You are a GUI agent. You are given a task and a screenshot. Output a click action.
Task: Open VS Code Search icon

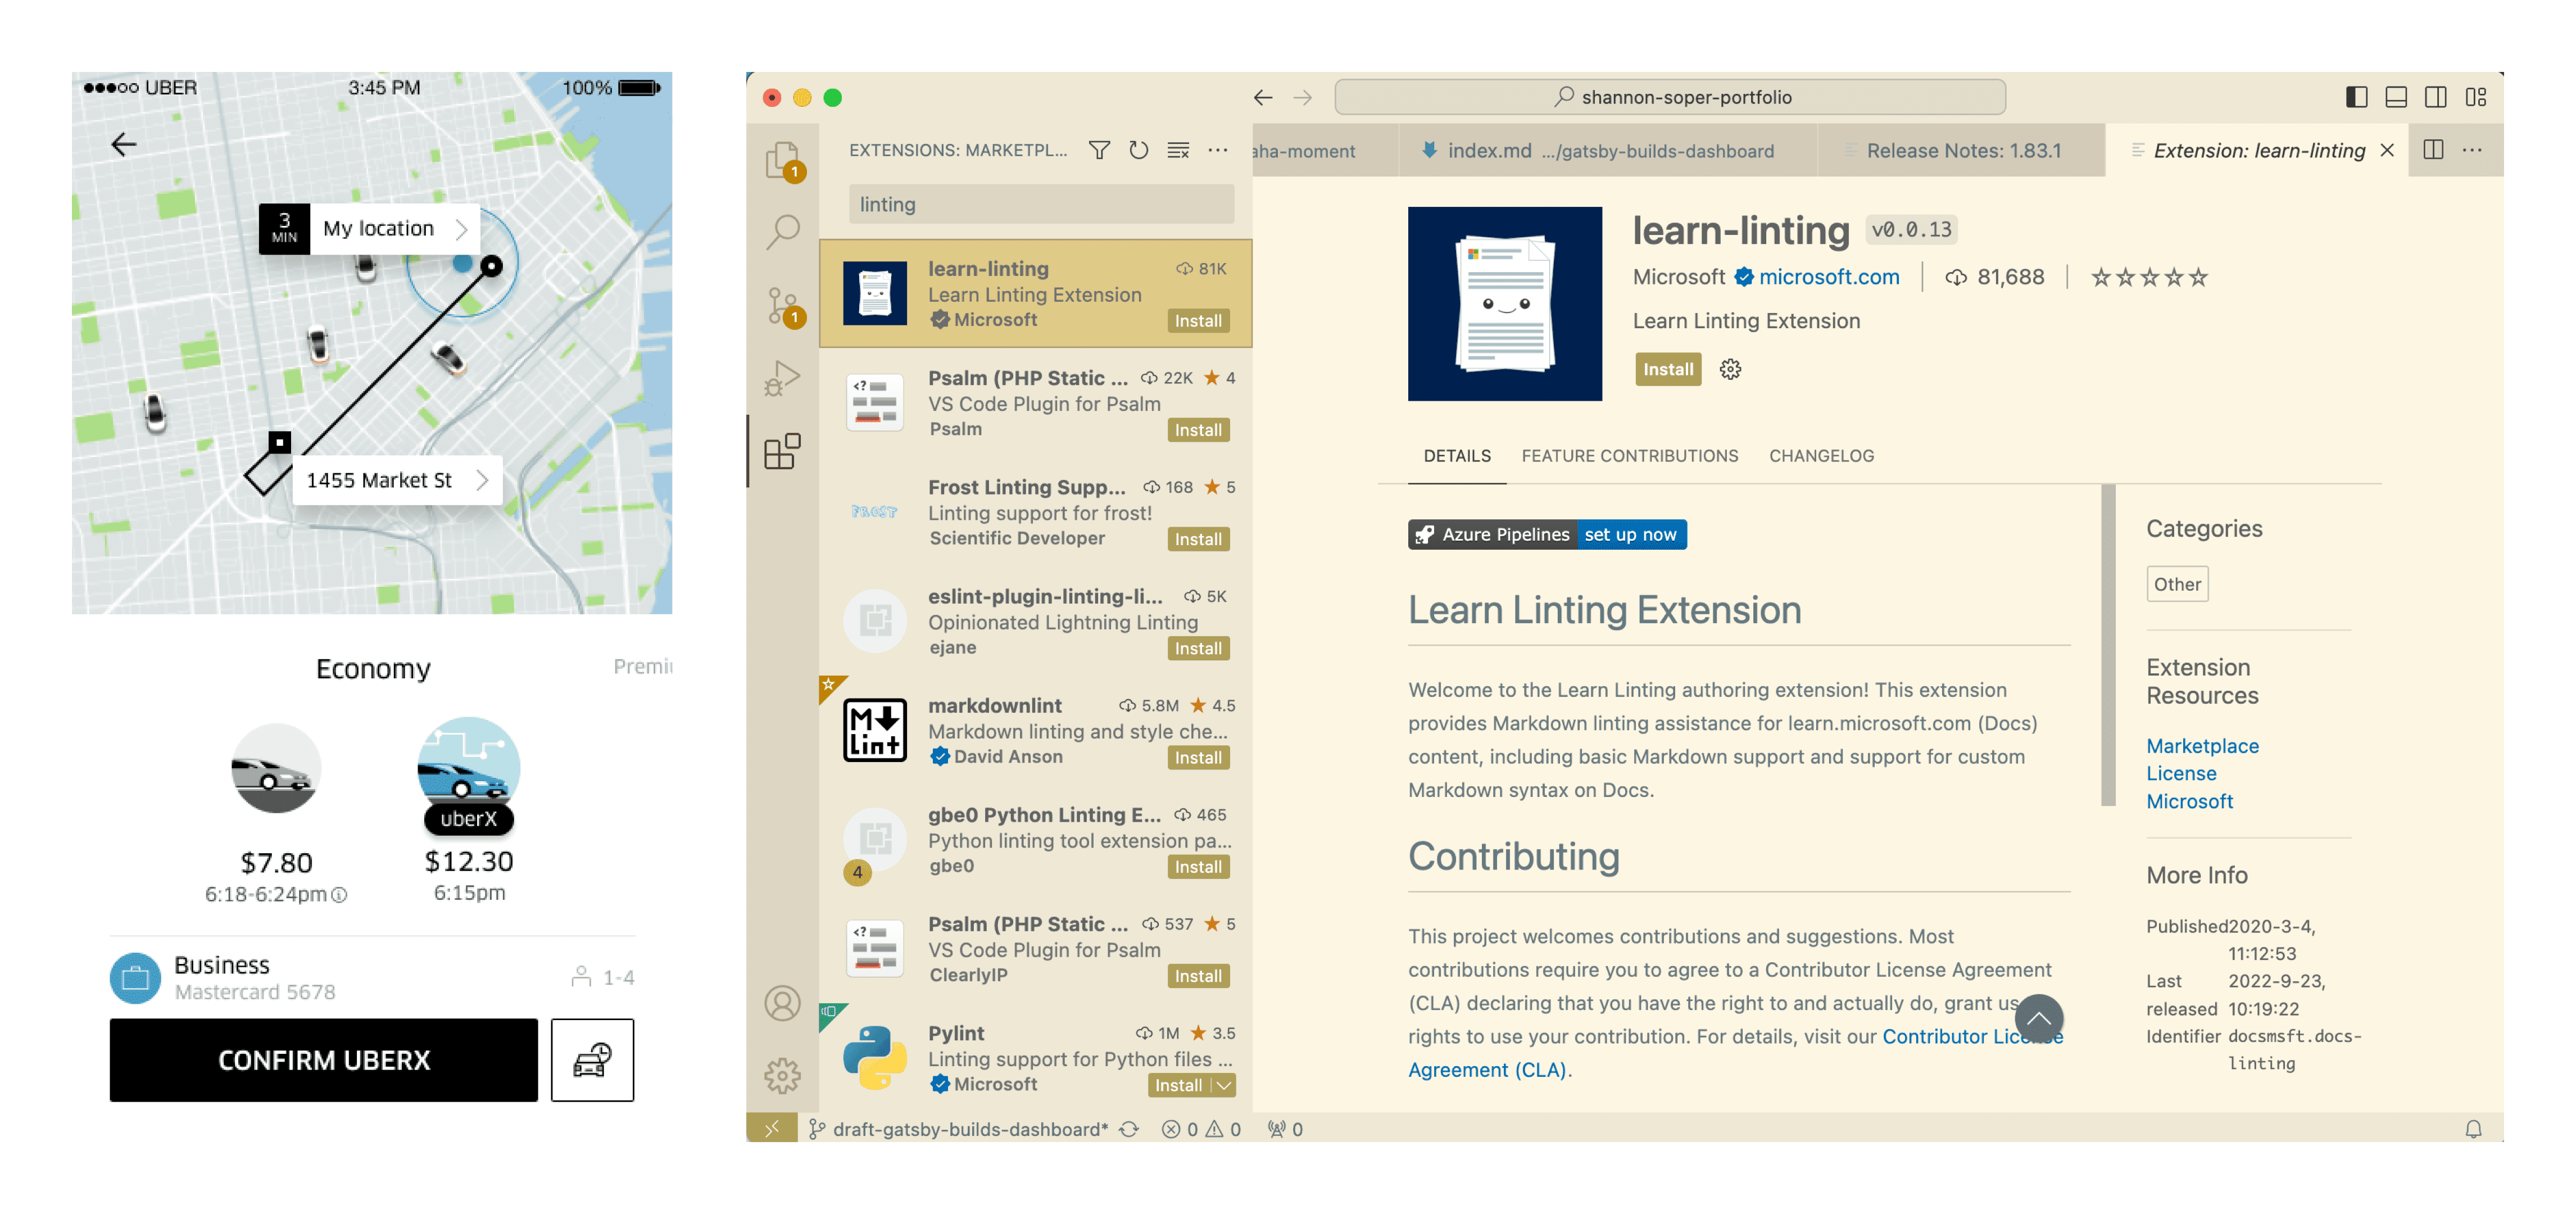(783, 232)
